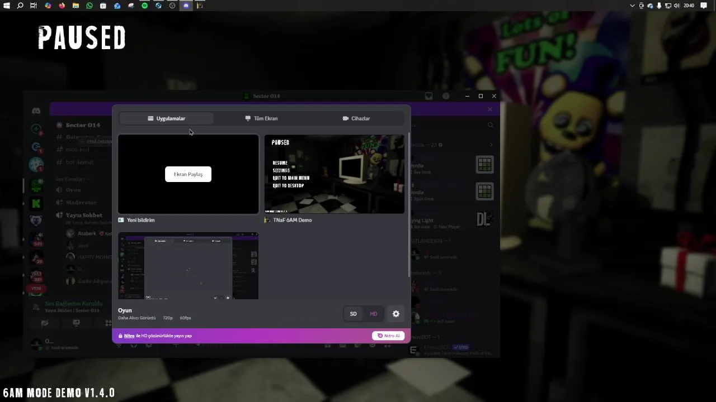Click the search icon in Discord window

click(491, 125)
